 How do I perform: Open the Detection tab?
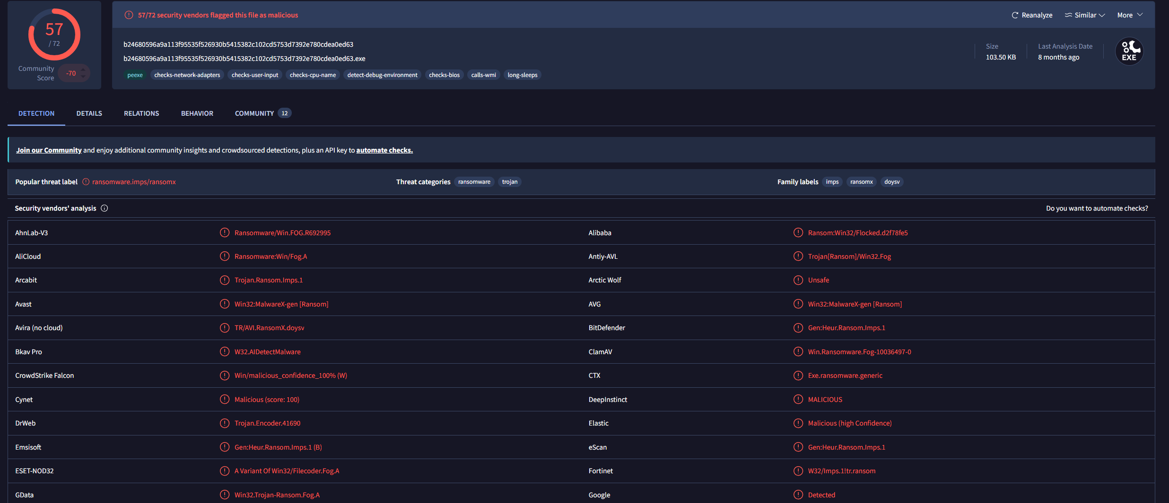pyautogui.click(x=36, y=113)
